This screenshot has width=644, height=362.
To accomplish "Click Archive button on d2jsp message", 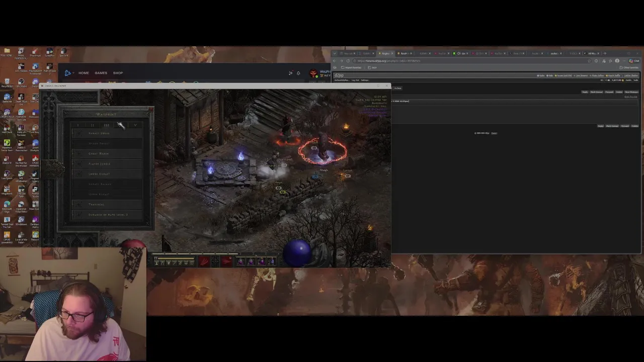I will [x=398, y=88].
